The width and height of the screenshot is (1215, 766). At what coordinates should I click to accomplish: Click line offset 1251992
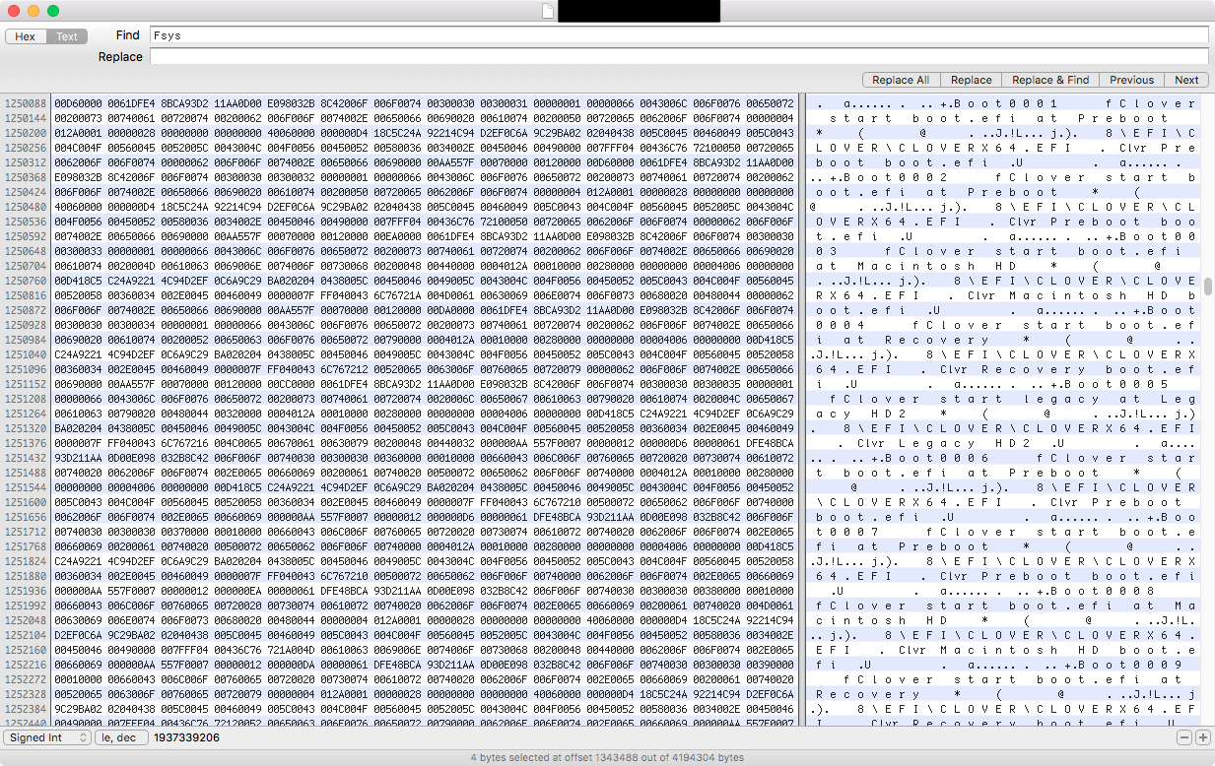[x=25, y=606]
